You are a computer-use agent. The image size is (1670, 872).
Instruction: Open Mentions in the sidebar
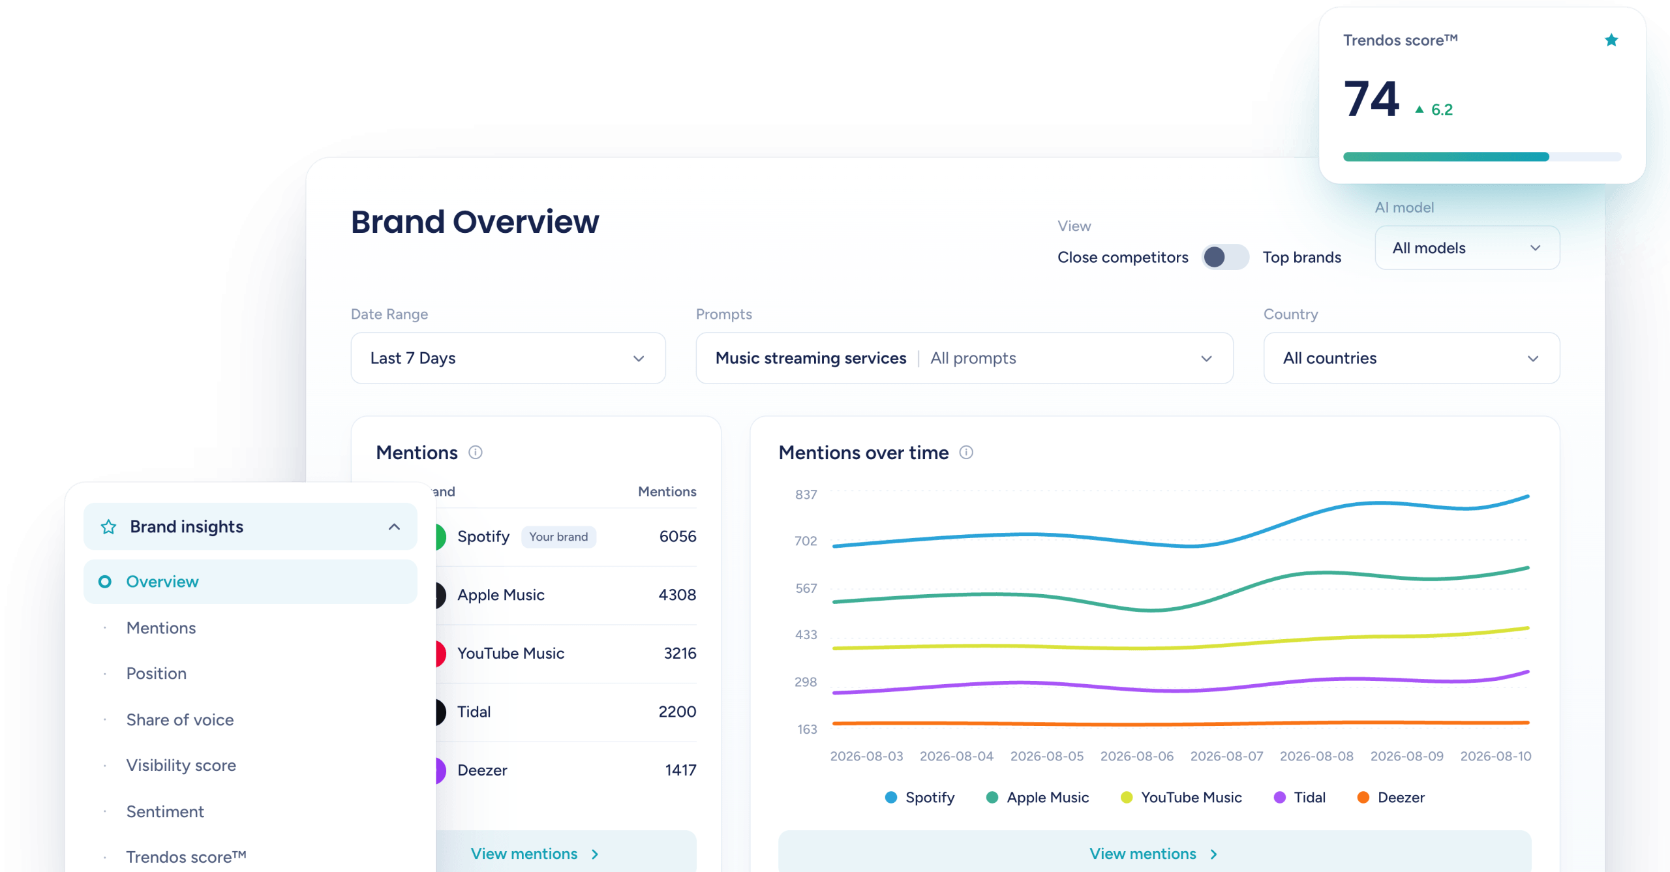161,628
